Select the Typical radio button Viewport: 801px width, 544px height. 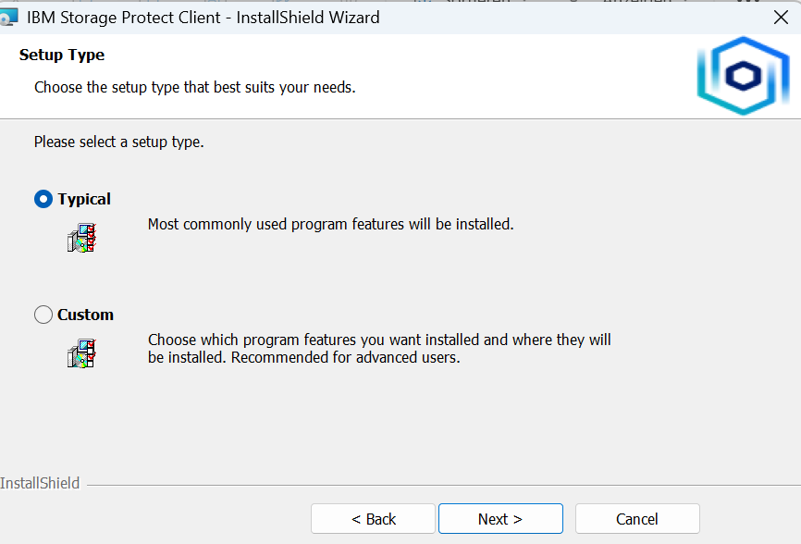(43, 199)
